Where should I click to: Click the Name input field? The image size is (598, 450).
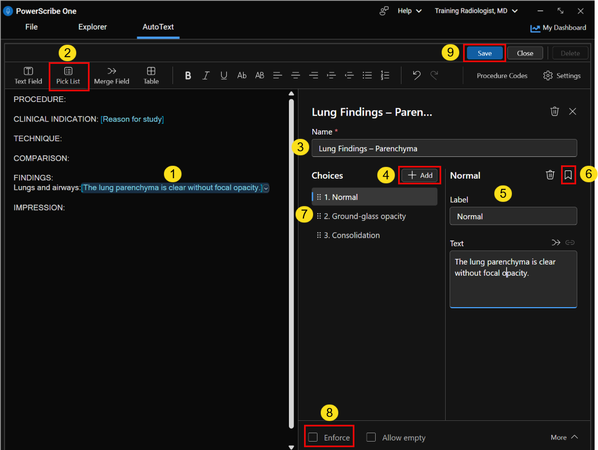coord(445,148)
